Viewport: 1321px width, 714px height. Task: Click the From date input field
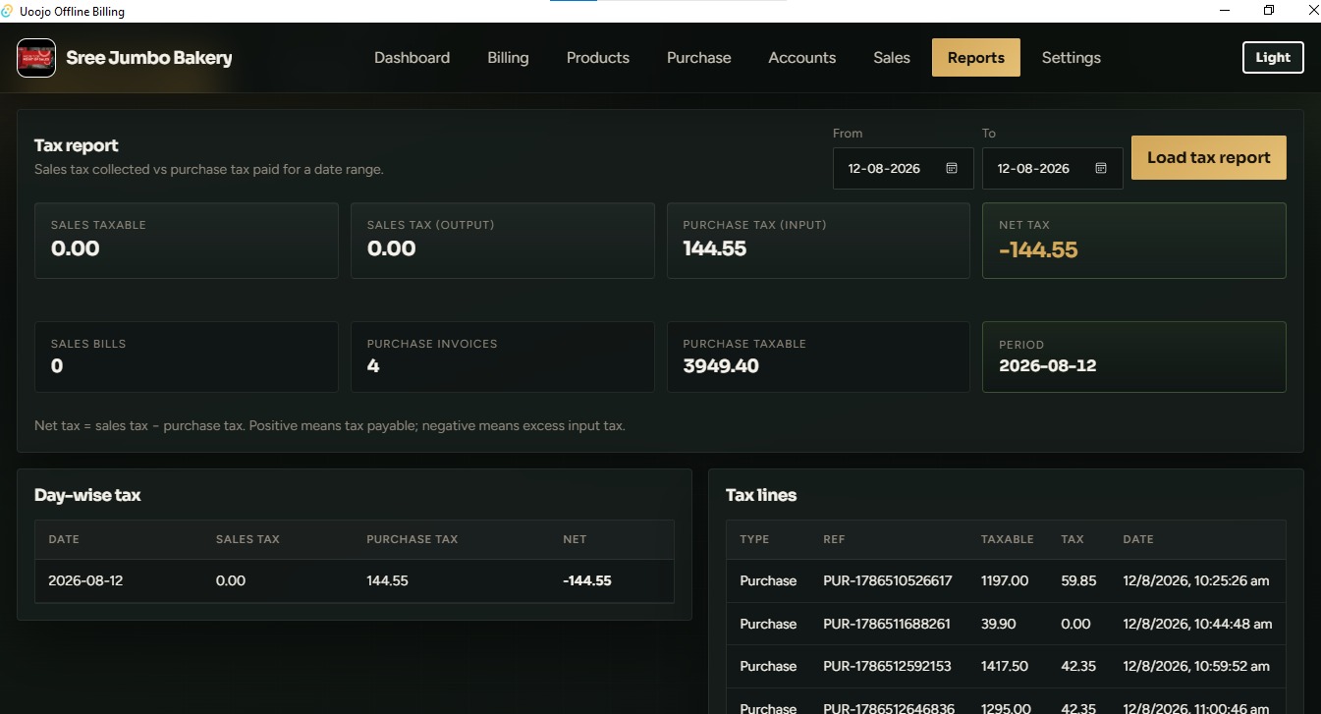coord(903,168)
